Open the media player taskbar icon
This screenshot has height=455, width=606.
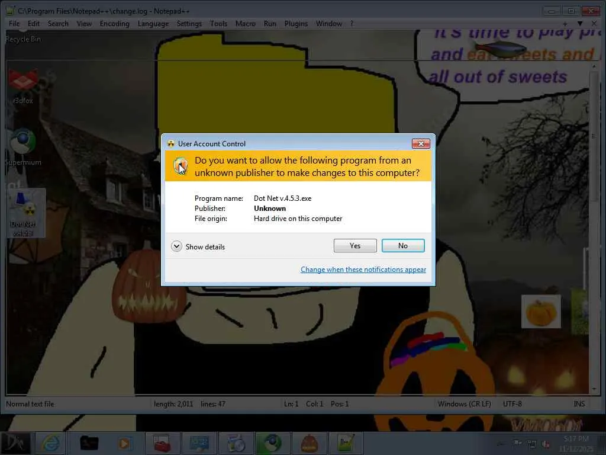[x=124, y=443]
